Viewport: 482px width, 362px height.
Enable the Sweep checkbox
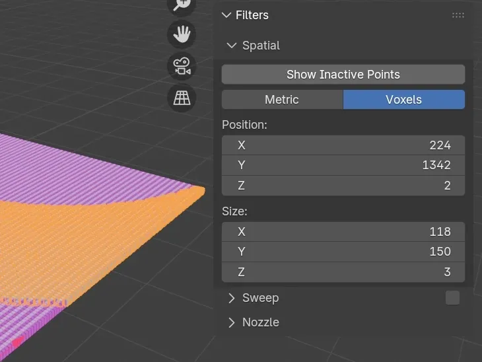(x=452, y=298)
